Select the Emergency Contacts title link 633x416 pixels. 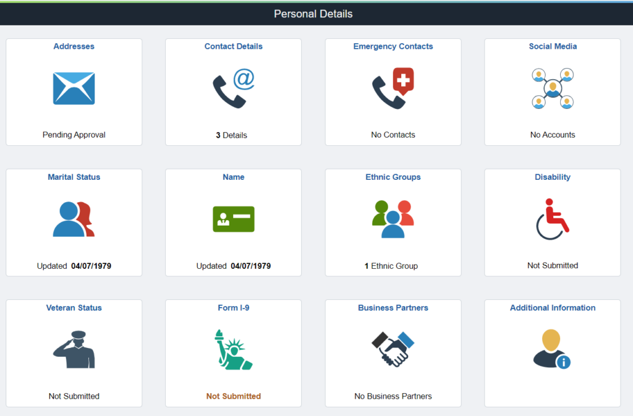393,46
